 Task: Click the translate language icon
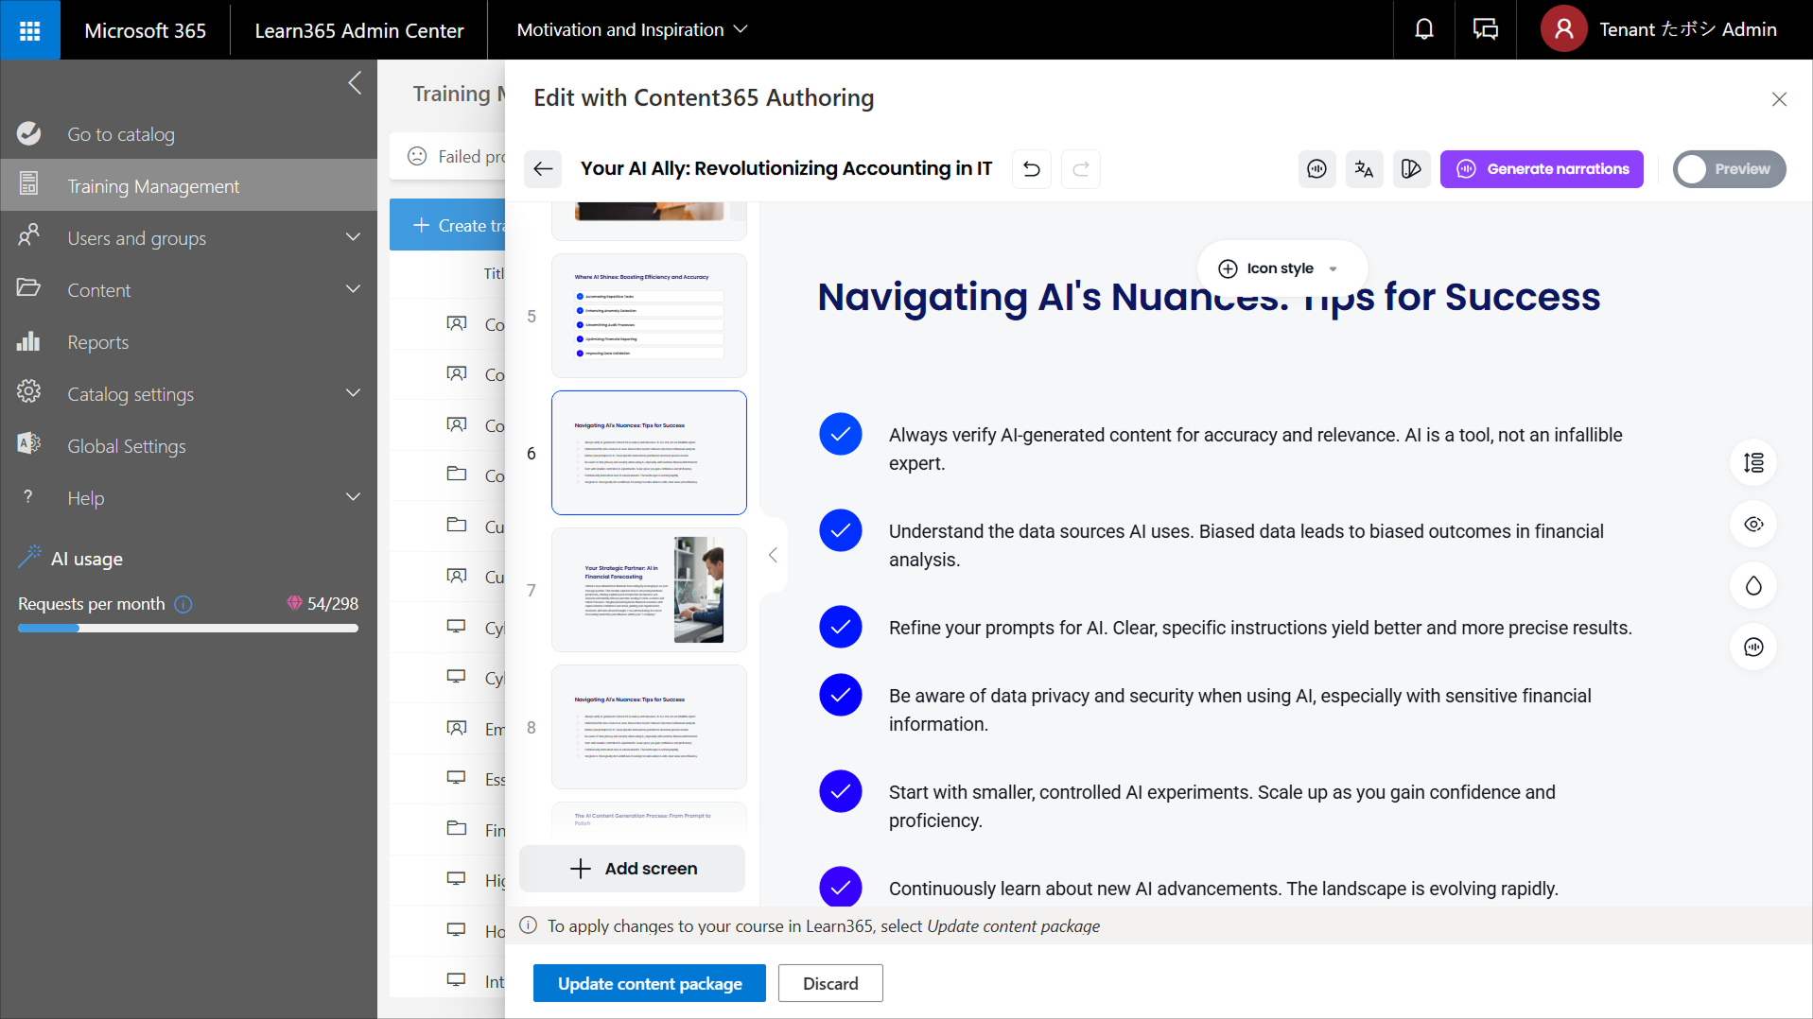1363,169
